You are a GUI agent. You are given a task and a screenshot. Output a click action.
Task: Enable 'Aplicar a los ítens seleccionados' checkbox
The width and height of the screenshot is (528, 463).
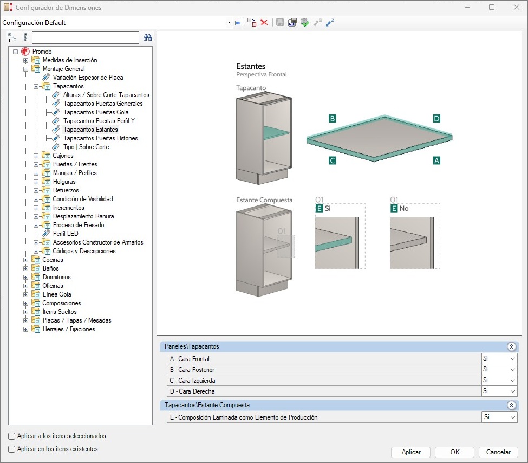click(x=12, y=436)
